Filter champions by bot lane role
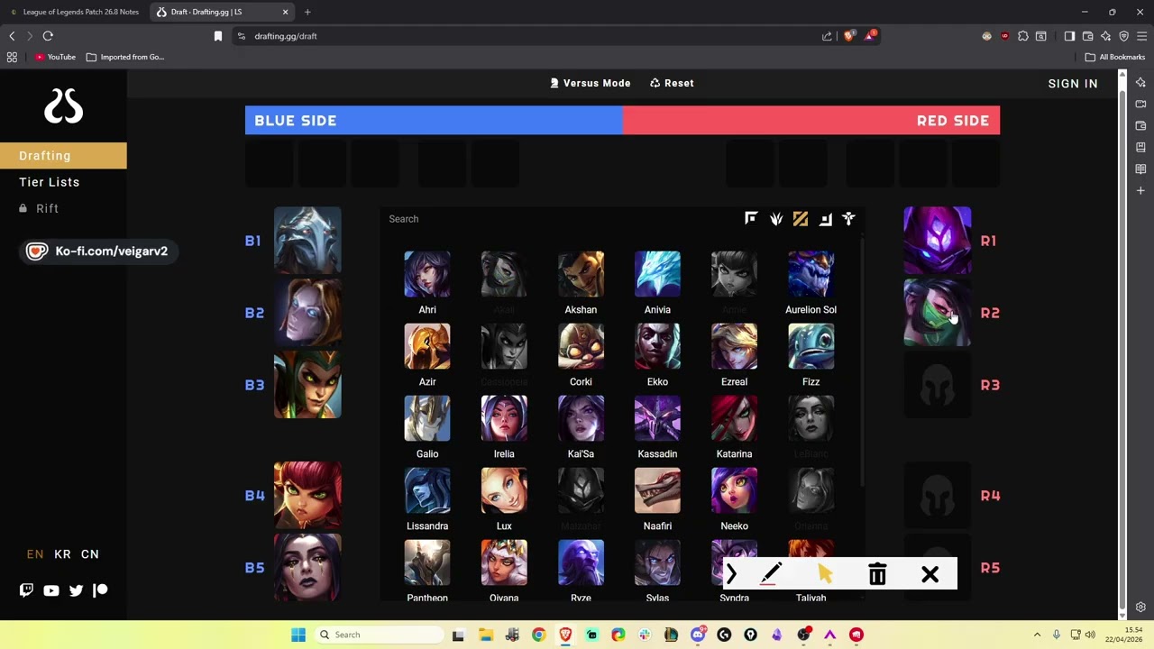This screenshot has width=1154, height=649. coord(825,218)
